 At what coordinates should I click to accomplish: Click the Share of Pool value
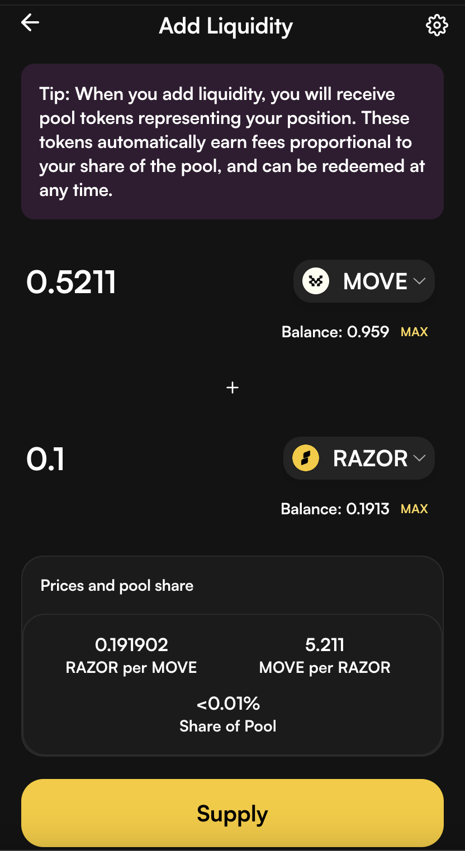(228, 704)
